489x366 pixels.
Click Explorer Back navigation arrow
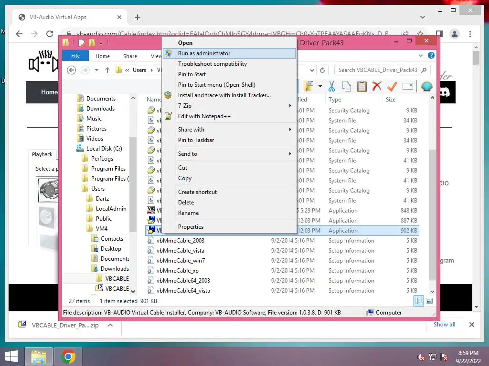click(72, 70)
